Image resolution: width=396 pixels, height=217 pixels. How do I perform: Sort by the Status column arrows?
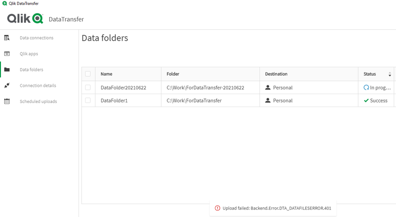coord(390,74)
